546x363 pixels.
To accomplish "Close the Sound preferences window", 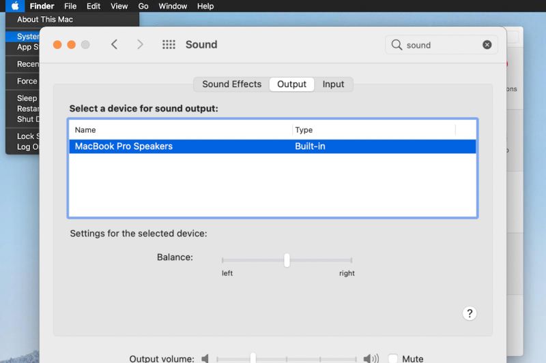I will [x=57, y=45].
